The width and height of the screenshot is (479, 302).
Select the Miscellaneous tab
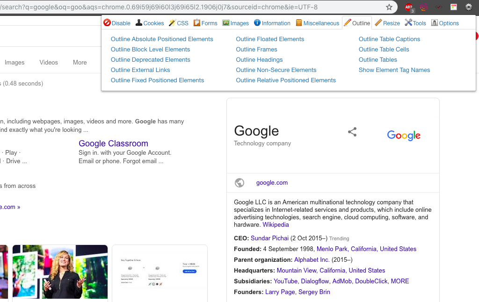point(318,23)
